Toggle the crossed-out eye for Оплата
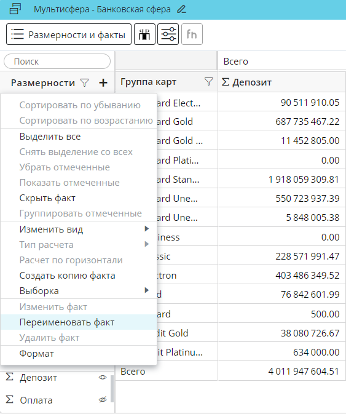This screenshot has width=346, height=414. pyautogui.click(x=103, y=400)
